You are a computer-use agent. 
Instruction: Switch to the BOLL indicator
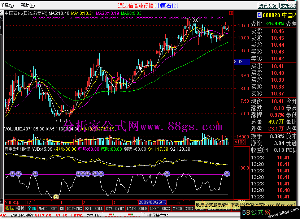[x=99, y=209]
